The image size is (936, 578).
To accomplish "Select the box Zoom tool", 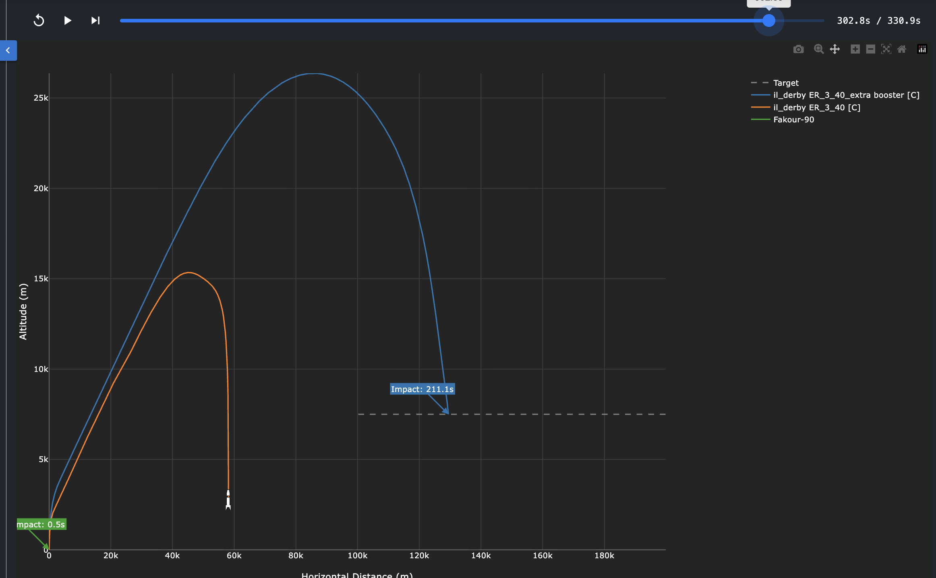I will click(818, 49).
